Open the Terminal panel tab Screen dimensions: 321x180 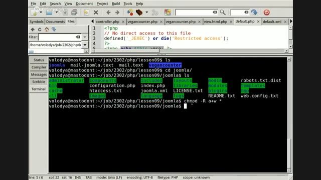[39, 89]
